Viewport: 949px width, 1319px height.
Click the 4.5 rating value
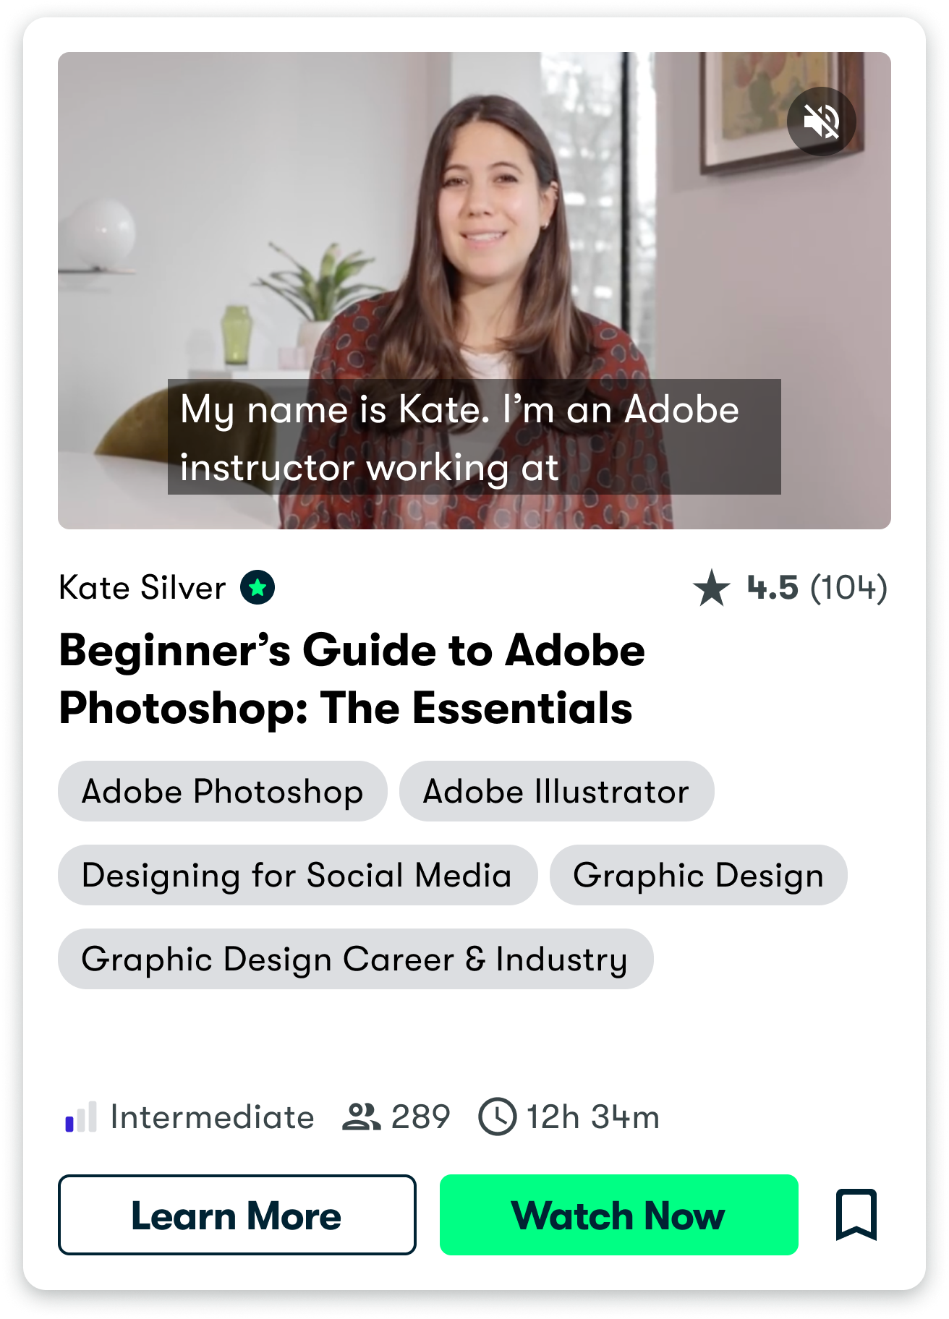coord(773,588)
